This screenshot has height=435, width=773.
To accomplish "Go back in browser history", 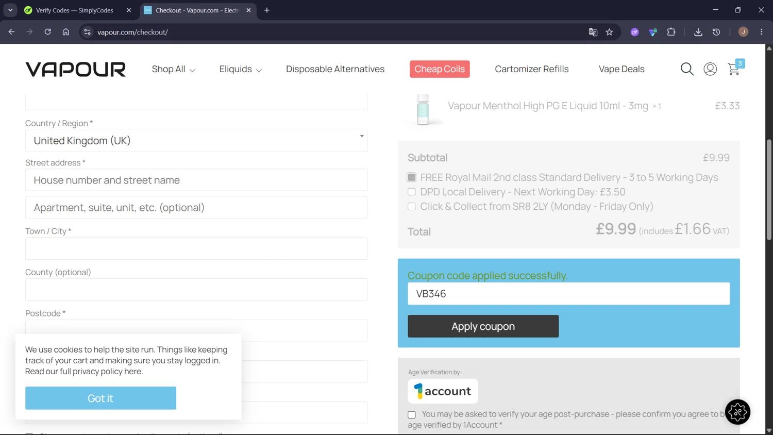I will (11, 32).
